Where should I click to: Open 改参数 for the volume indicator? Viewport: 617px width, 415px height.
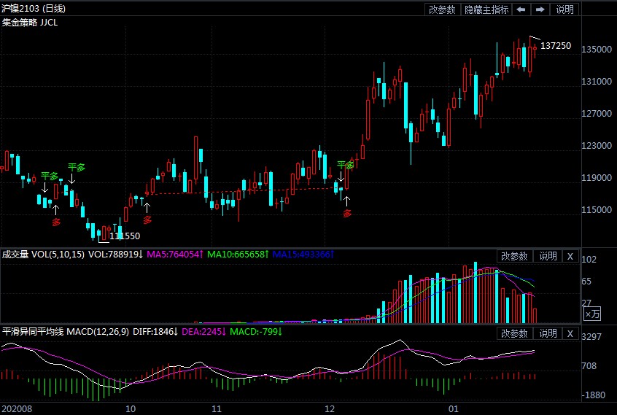click(513, 256)
